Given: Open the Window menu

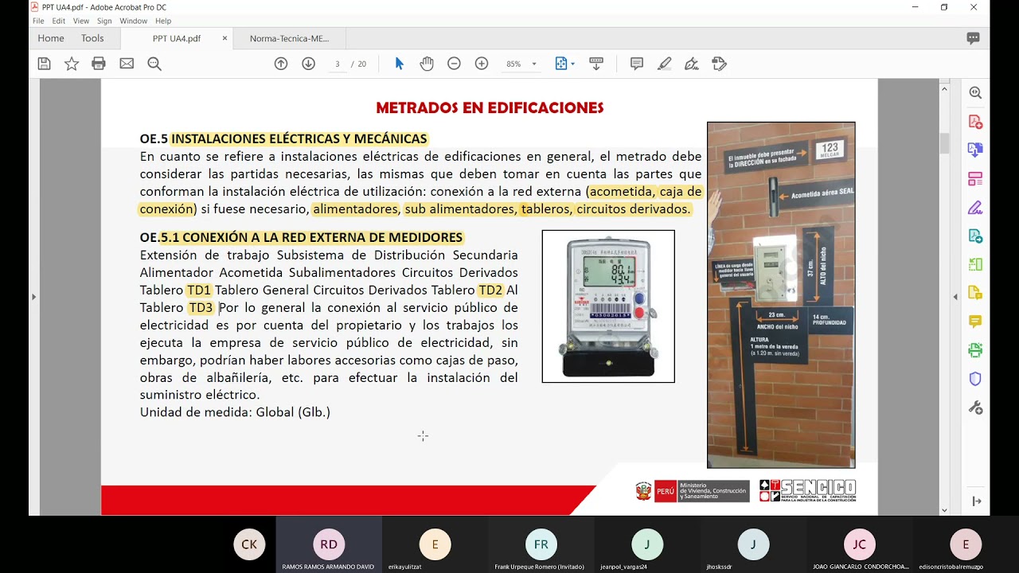Looking at the screenshot, I should pyautogui.click(x=134, y=21).
